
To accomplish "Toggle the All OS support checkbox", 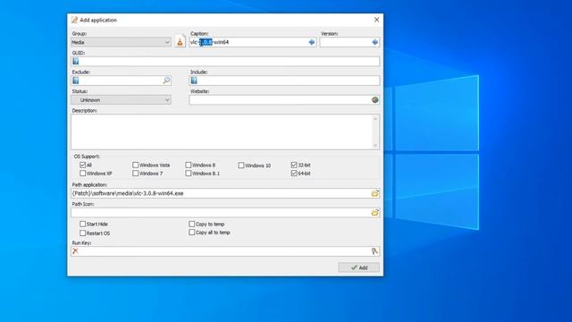I will pos(83,165).
